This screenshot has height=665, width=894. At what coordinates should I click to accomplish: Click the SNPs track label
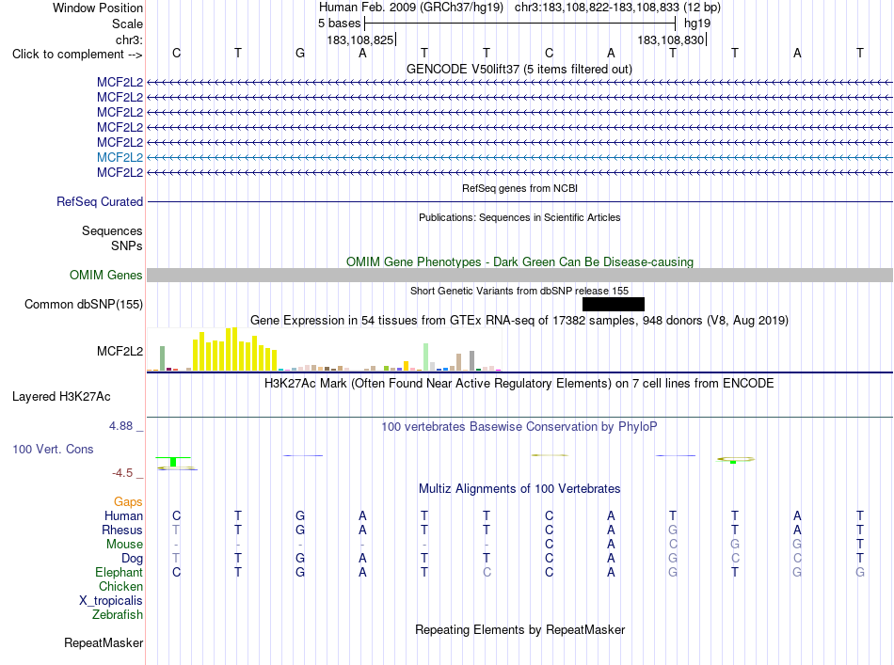127,245
